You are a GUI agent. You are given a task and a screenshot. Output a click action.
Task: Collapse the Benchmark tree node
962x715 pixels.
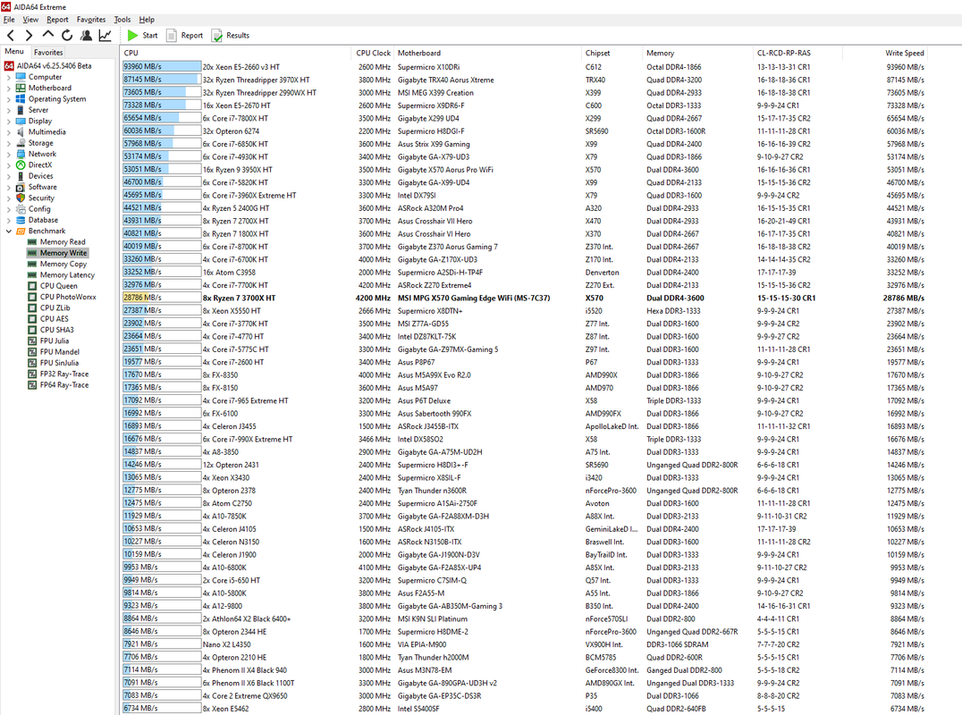pos(9,231)
